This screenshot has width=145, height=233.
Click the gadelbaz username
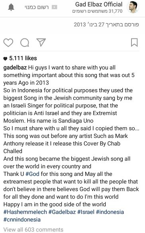coord(15,68)
